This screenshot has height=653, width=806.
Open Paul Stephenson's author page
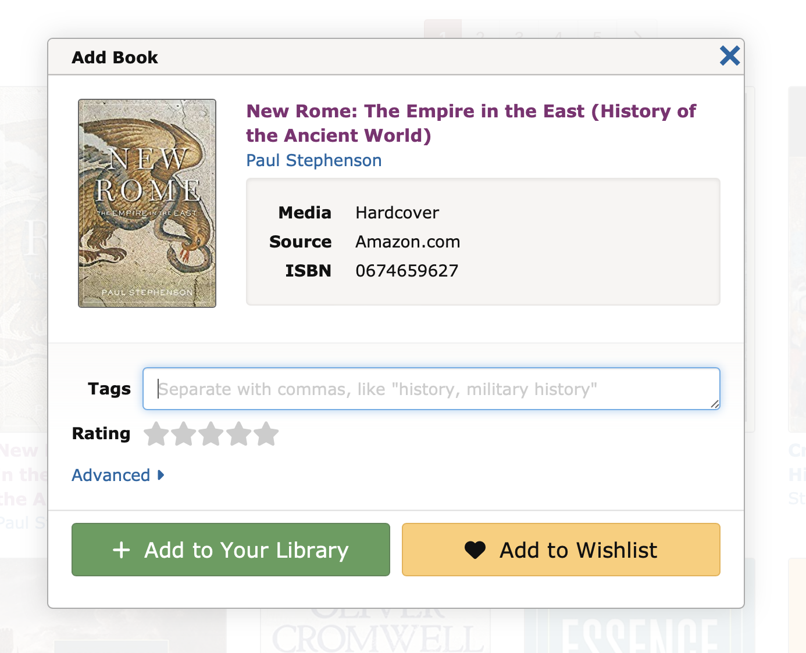(313, 160)
